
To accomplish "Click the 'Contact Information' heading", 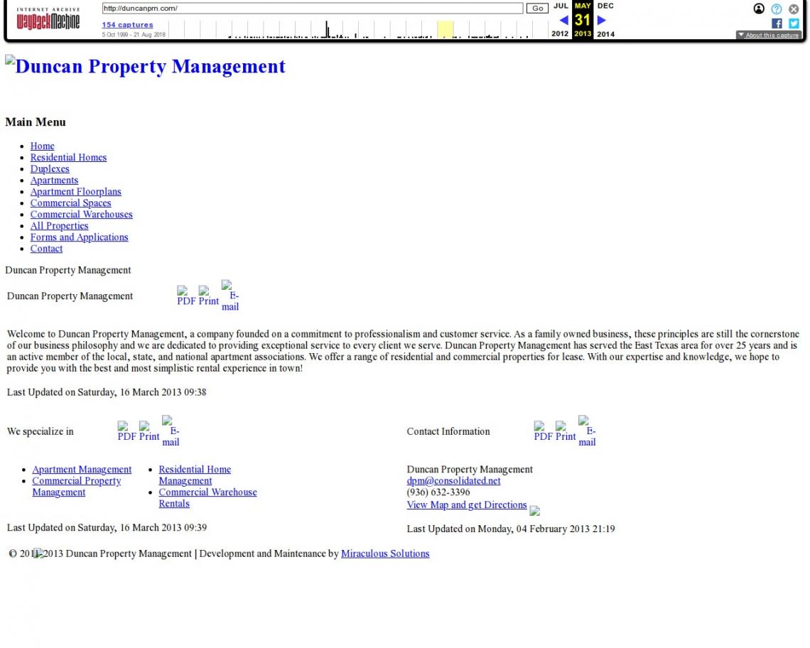I will coord(448,431).
